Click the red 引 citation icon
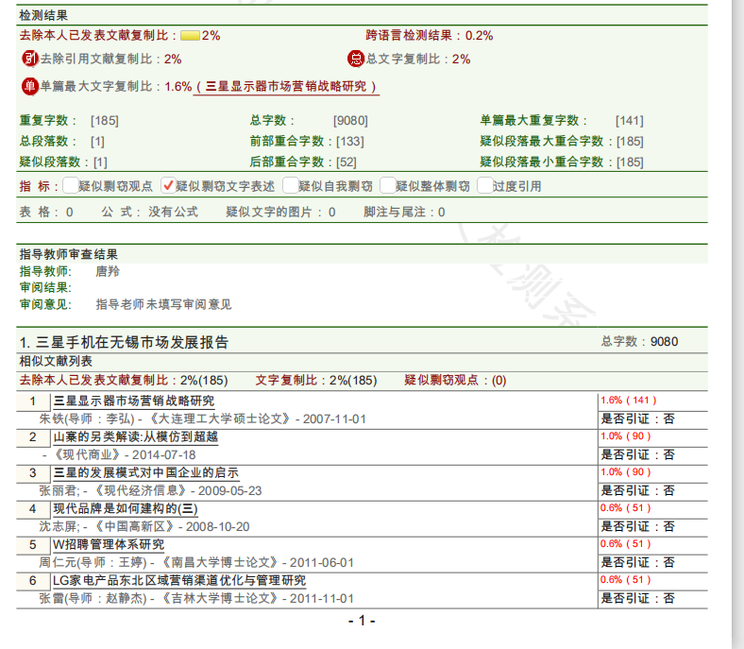 (x=30, y=59)
